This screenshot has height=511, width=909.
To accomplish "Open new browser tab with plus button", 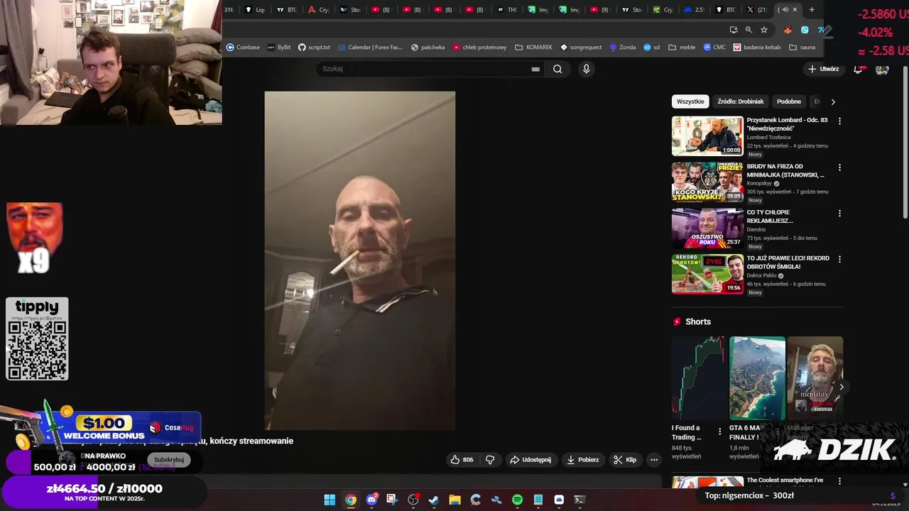I will [x=812, y=10].
